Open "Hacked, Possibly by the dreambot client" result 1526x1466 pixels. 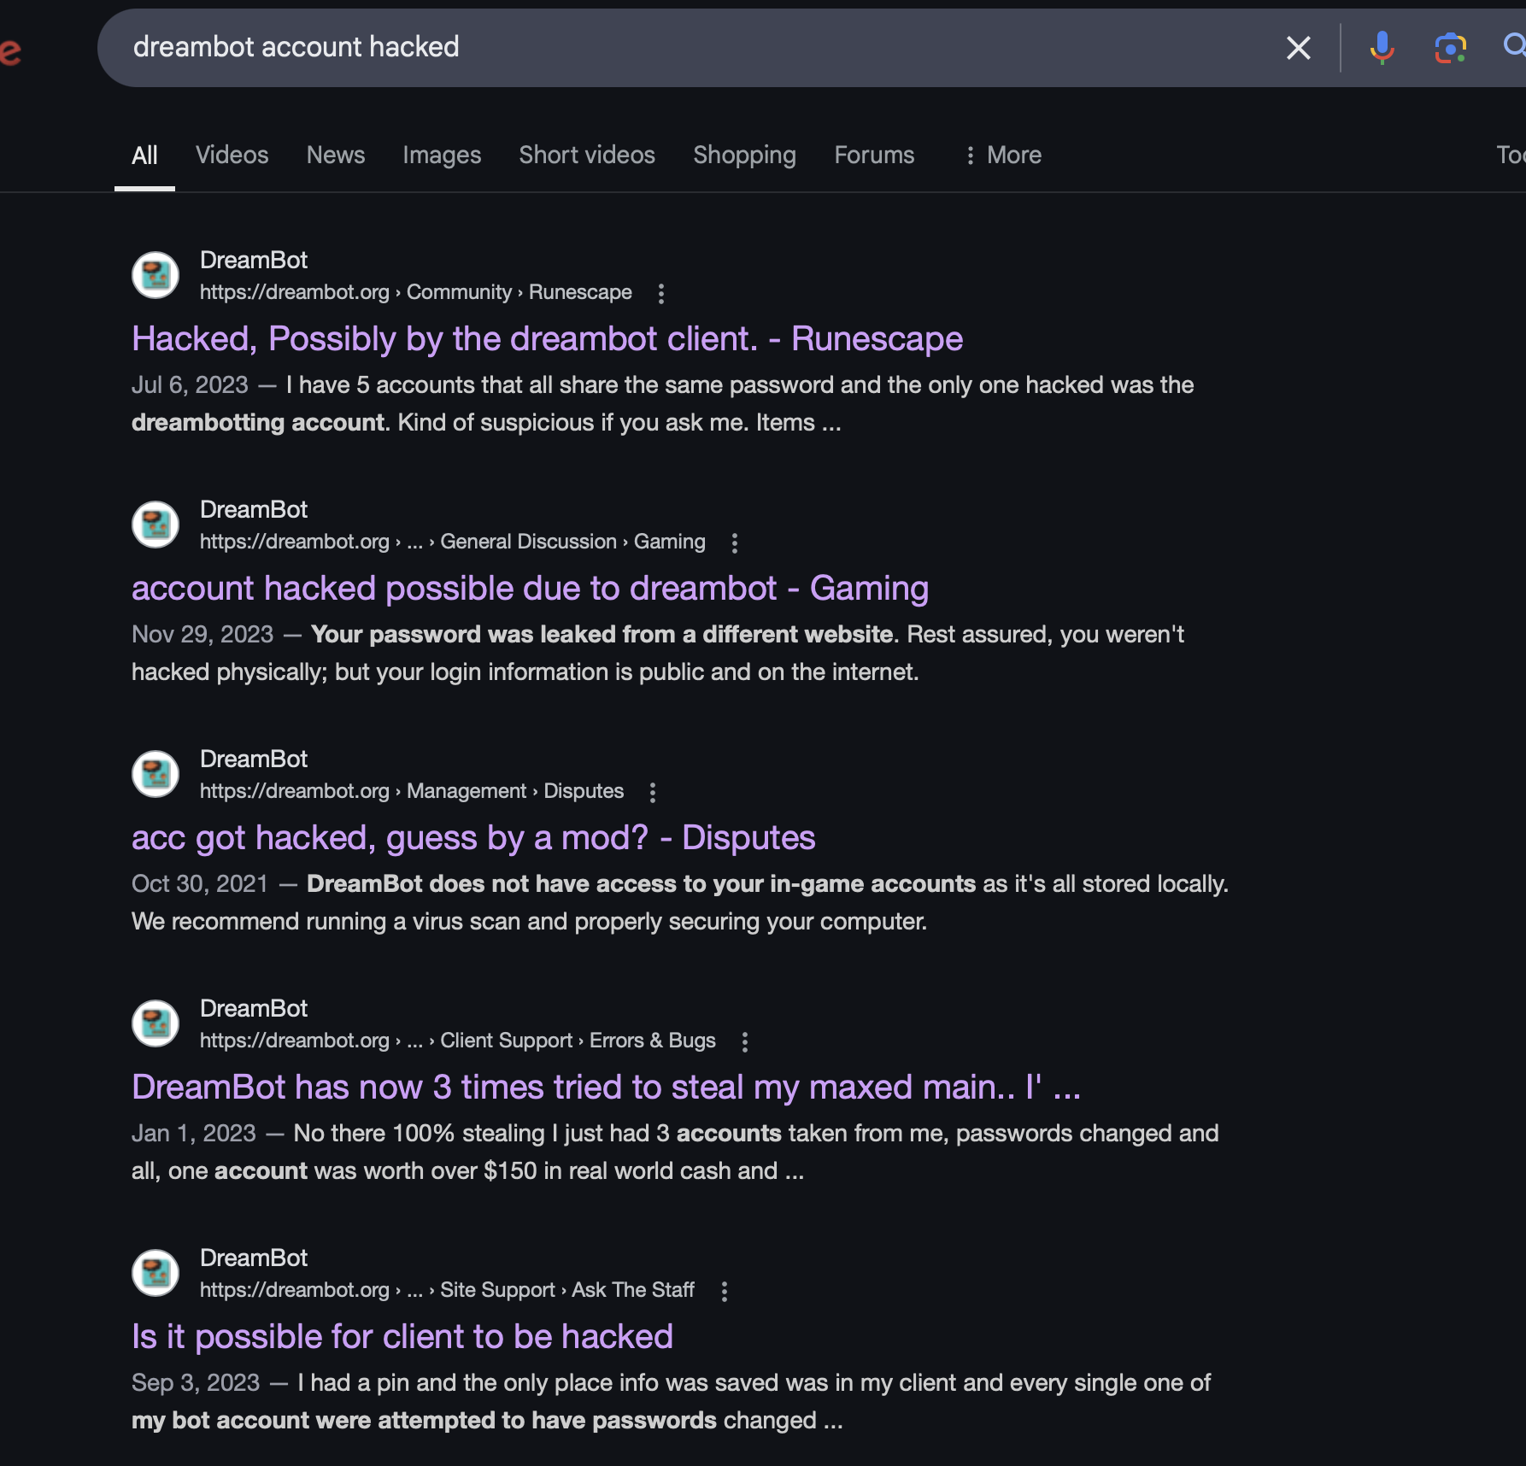(547, 339)
